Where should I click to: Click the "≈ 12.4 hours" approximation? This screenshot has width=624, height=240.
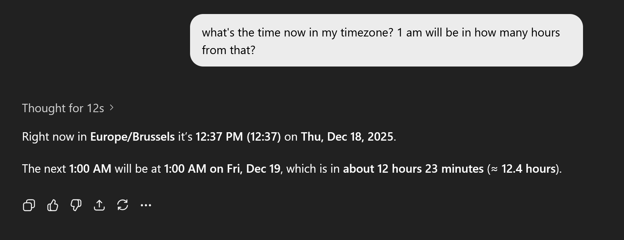click(524, 169)
